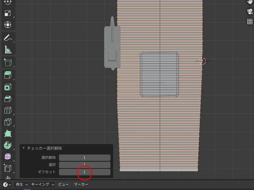This screenshot has width=254, height=190.
Task: Select the Transform tool
Action: click(x=8, y=25)
